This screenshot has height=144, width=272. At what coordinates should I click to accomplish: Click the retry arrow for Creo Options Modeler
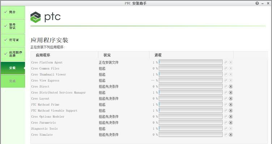click(x=226, y=117)
